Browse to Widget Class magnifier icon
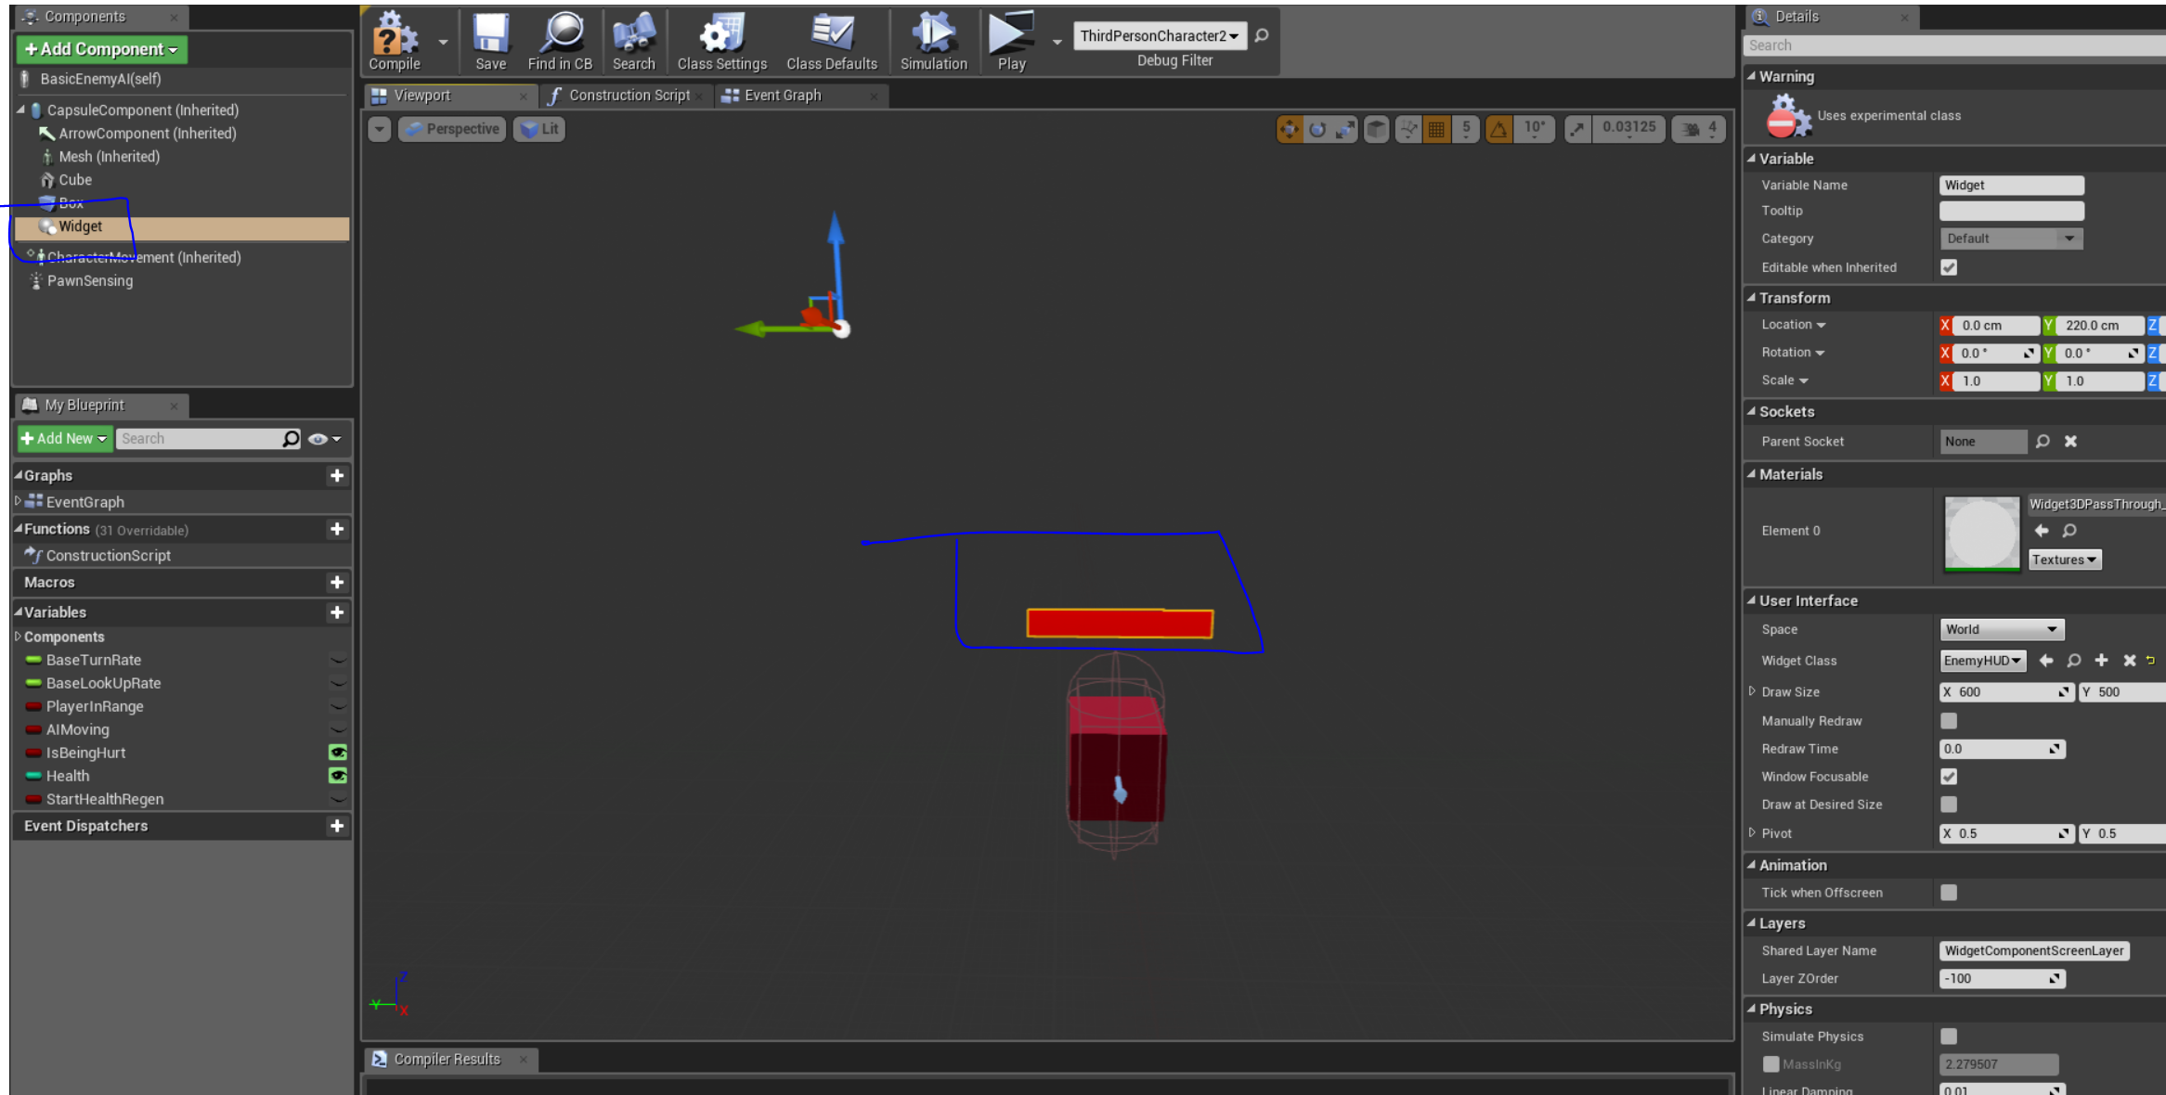2166x1095 pixels. point(2074,661)
